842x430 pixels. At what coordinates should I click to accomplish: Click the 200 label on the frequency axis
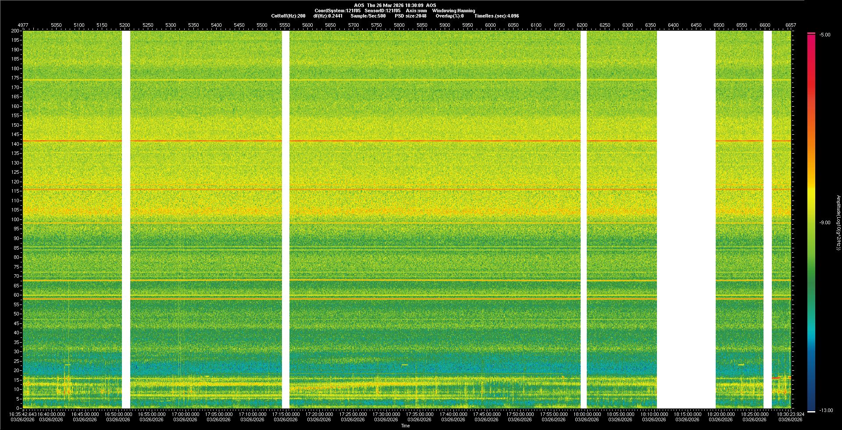pyautogui.click(x=15, y=31)
